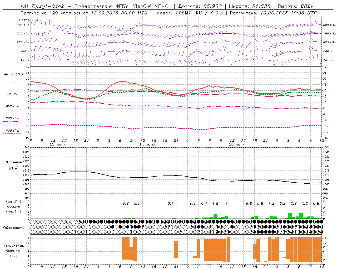This screenshot has width=337, height=269.
Task: Click 1000 on the right pressure axis
Action: point(326,184)
